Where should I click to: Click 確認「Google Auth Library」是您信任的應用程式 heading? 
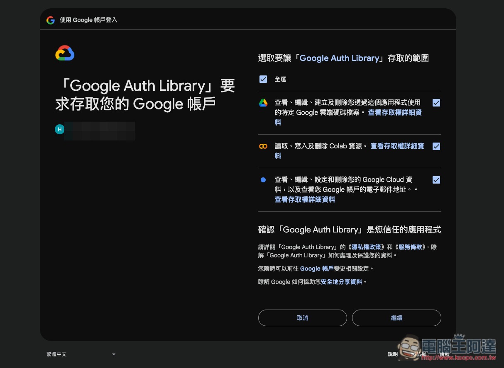350,230
